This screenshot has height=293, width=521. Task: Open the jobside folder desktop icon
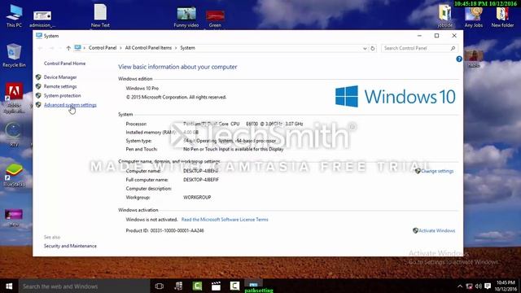445,16
